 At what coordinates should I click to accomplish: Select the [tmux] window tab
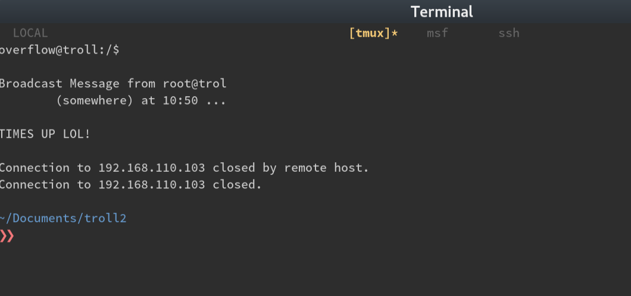[x=370, y=33]
